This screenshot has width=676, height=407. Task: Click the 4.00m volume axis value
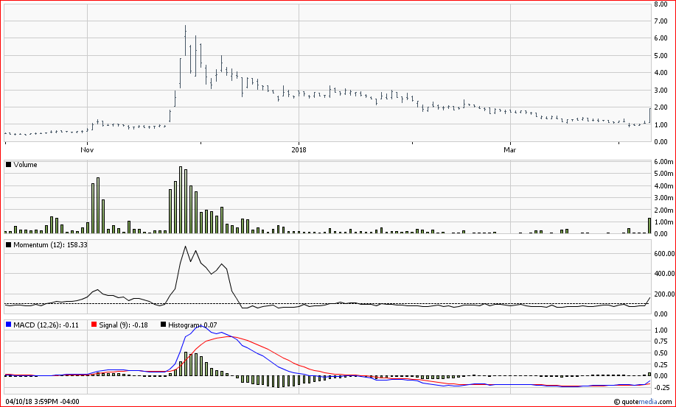[663, 186]
